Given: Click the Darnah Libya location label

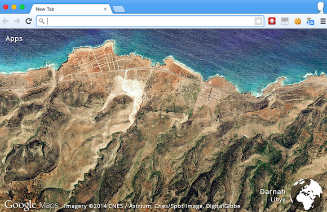Looking at the screenshot, I should (x=273, y=195).
